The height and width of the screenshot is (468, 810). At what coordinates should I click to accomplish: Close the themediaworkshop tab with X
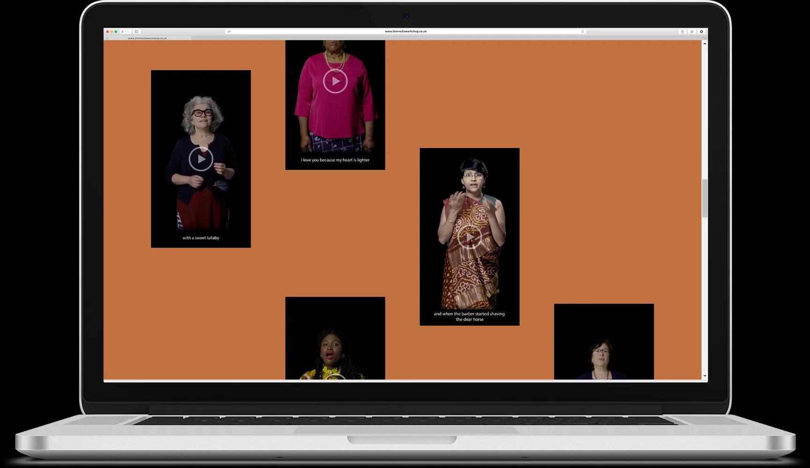pyautogui.click(x=107, y=38)
